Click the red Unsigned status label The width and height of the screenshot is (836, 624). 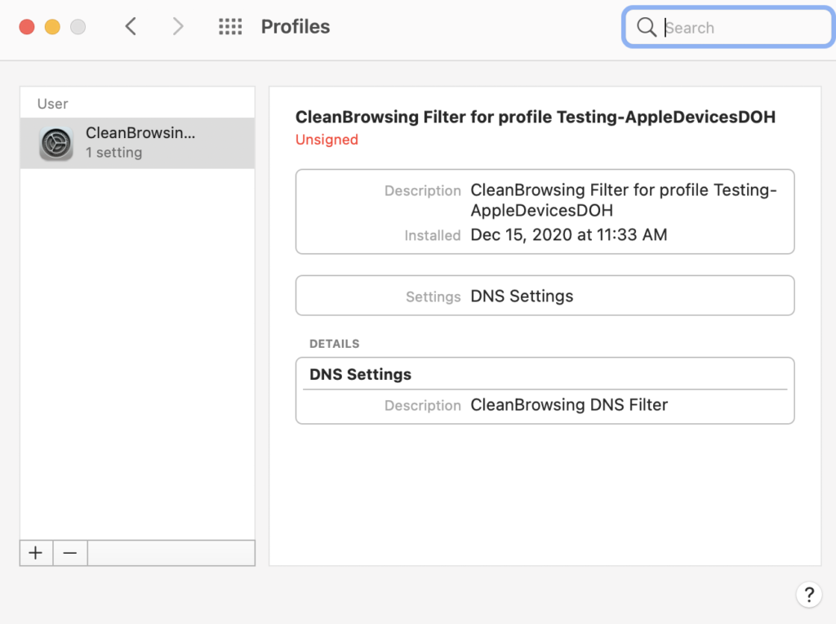(327, 140)
